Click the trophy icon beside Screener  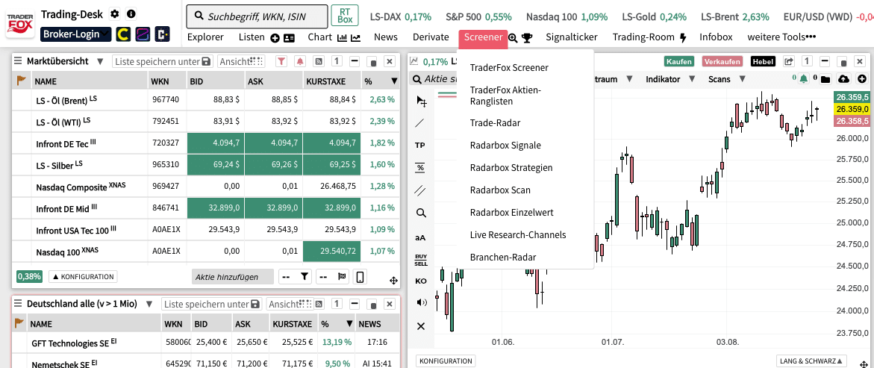(527, 38)
